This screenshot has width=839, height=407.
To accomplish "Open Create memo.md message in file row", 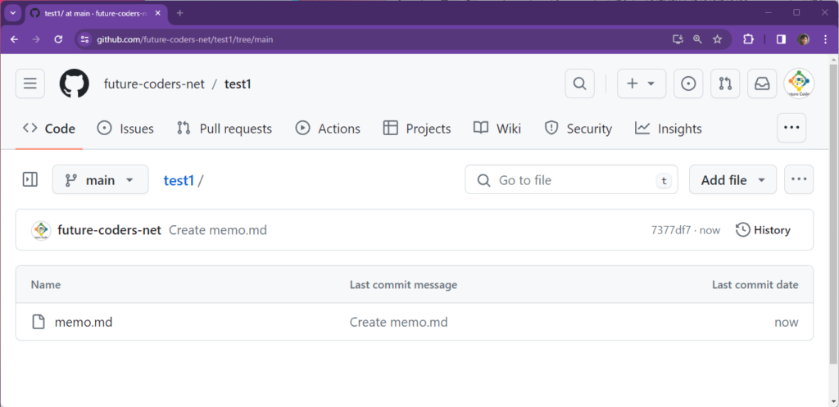I will coord(399,322).
